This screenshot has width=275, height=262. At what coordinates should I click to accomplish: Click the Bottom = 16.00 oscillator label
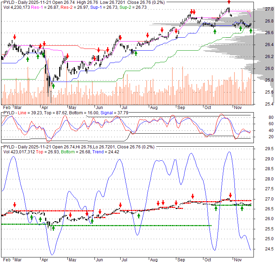pos(84,113)
